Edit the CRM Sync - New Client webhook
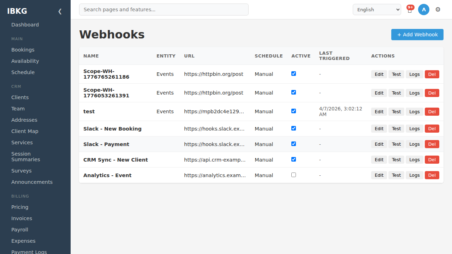The image size is (452, 254). tap(379, 159)
